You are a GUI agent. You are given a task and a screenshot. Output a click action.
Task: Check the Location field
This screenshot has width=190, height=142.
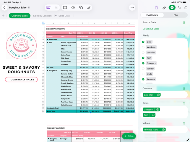pos(143,52)
